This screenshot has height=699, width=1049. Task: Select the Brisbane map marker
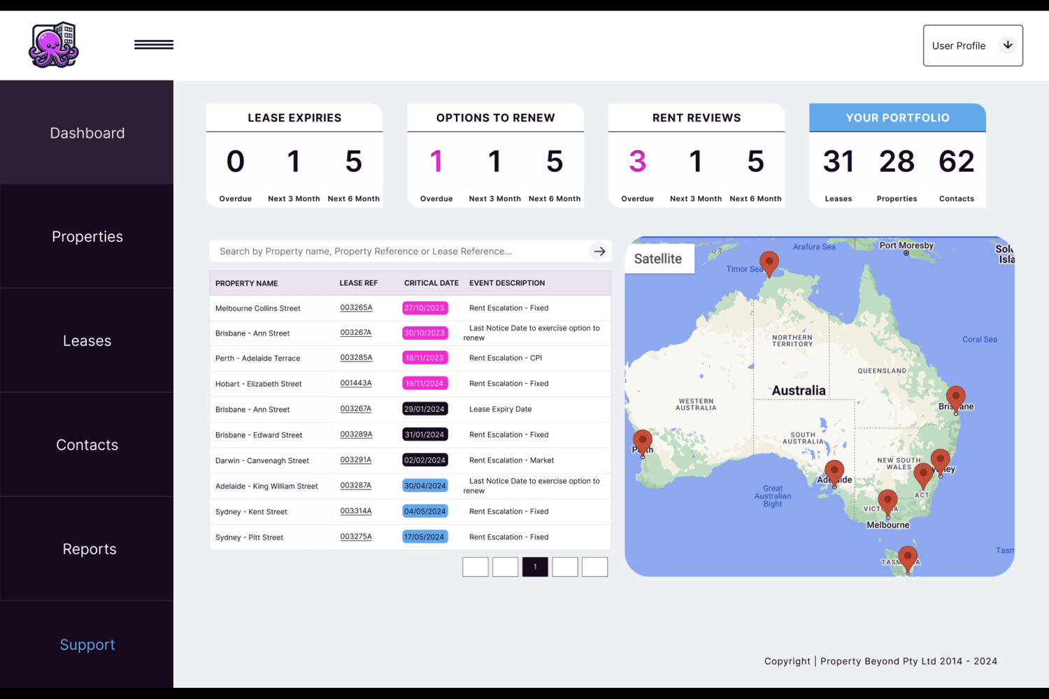tap(956, 396)
